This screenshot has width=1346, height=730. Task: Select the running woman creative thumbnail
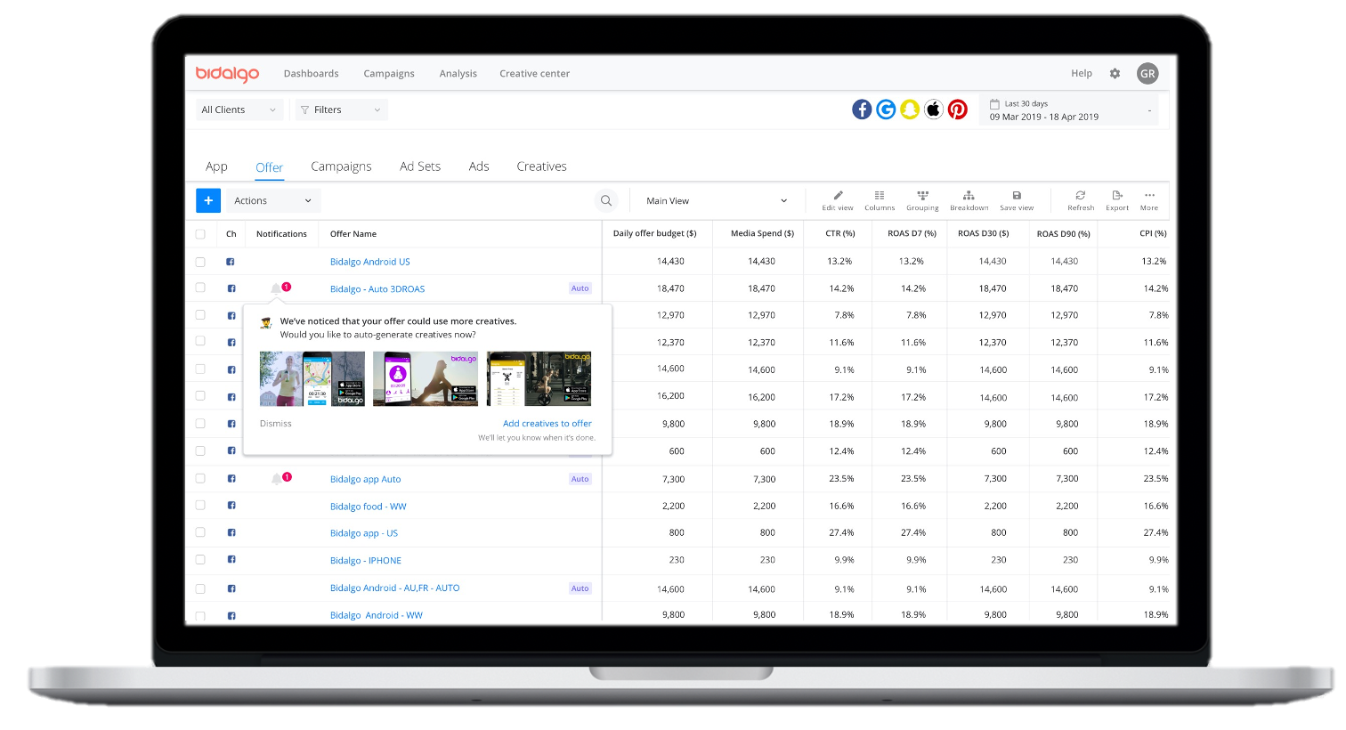[312, 379]
